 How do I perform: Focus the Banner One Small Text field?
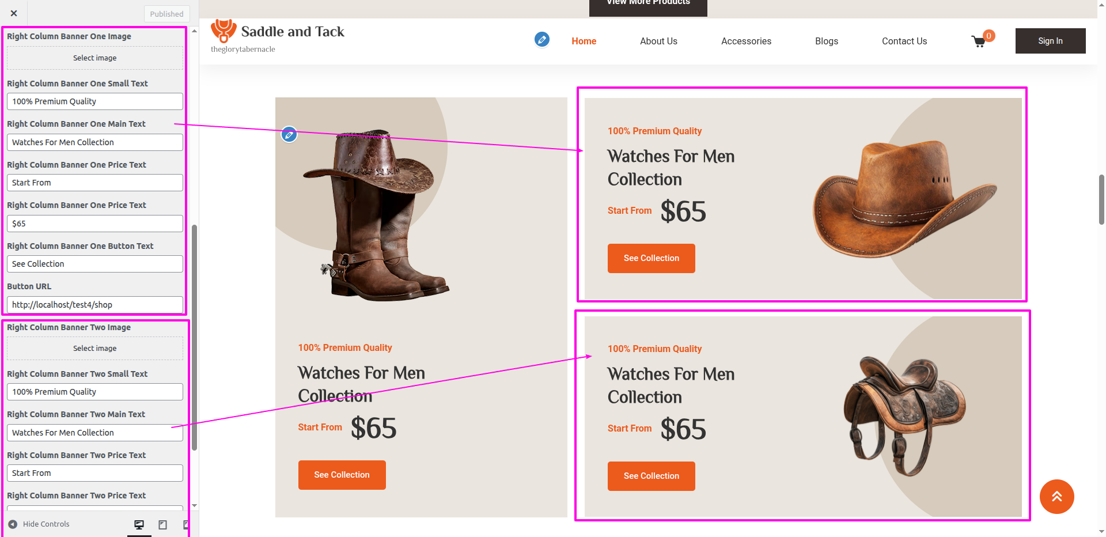[95, 101]
